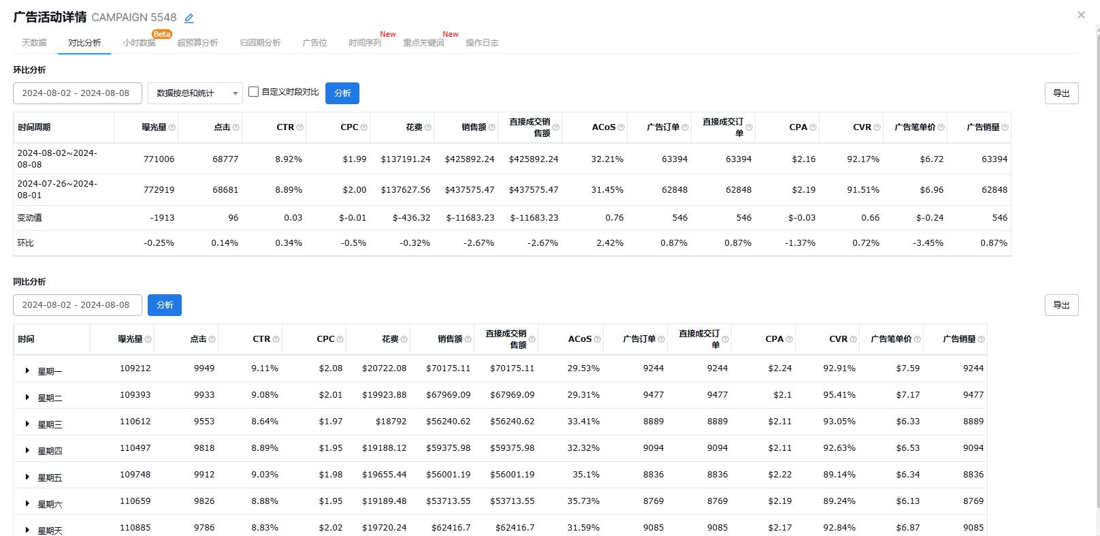The height and width of the screenshot is (536, 1100).
Task: Open the 重点关键词 tab
Action: pos(423,42)
